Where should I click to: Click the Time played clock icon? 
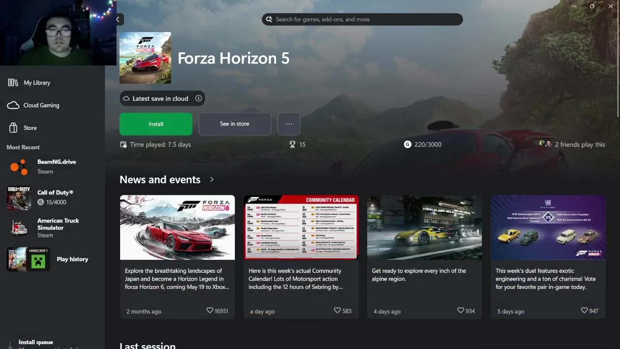tap(124, 144)
